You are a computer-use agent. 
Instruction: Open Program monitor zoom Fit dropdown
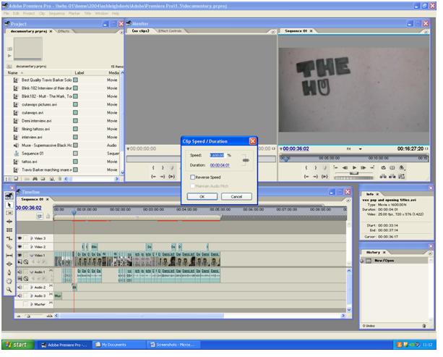(x=360, y=149)
